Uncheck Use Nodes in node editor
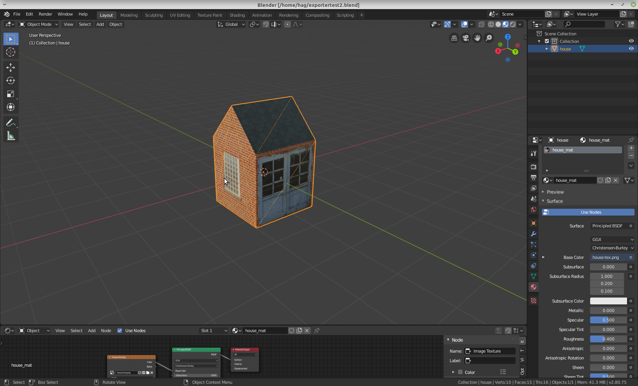The width and height of the screenshot is (638, 386). tap(120, 331)
